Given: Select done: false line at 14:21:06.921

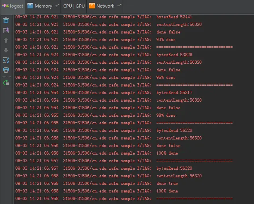Looking at the screenshot, I should 98,32.
